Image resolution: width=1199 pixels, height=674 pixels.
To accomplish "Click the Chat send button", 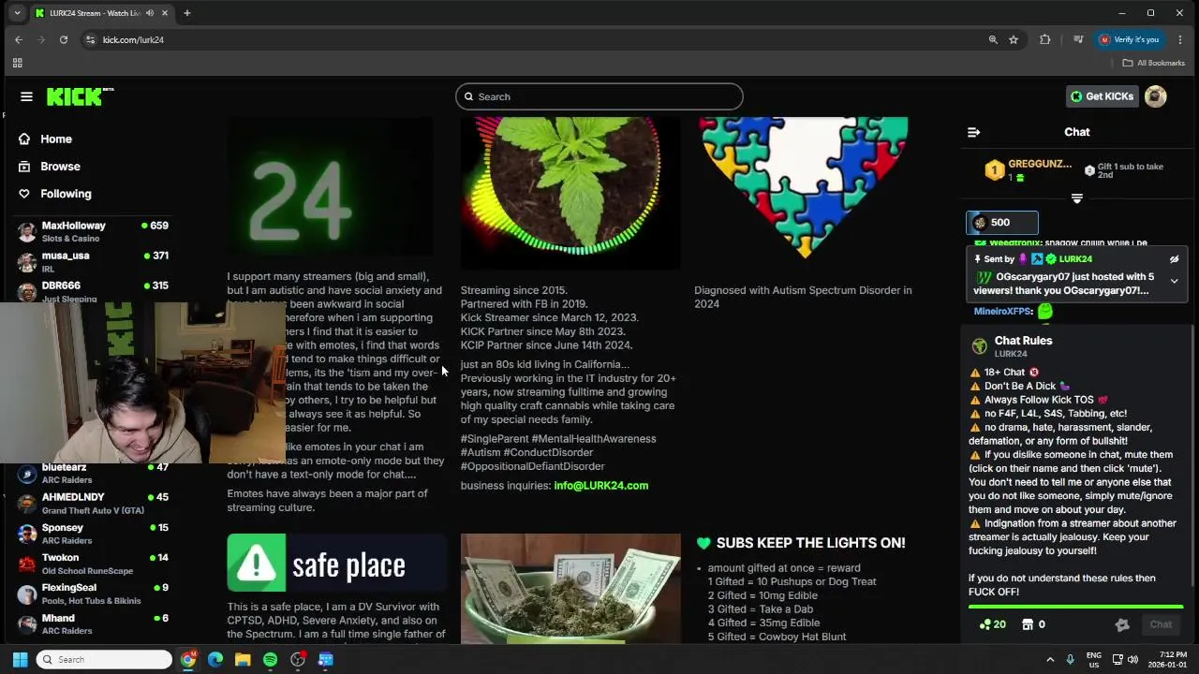I will pyautogui.click(x=1161, y=624).
